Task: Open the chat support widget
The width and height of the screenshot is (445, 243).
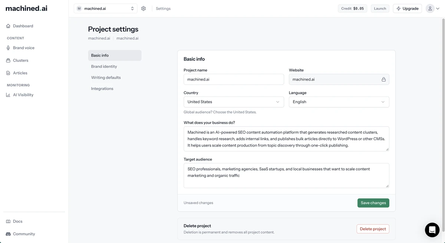Action: point(432,230)
